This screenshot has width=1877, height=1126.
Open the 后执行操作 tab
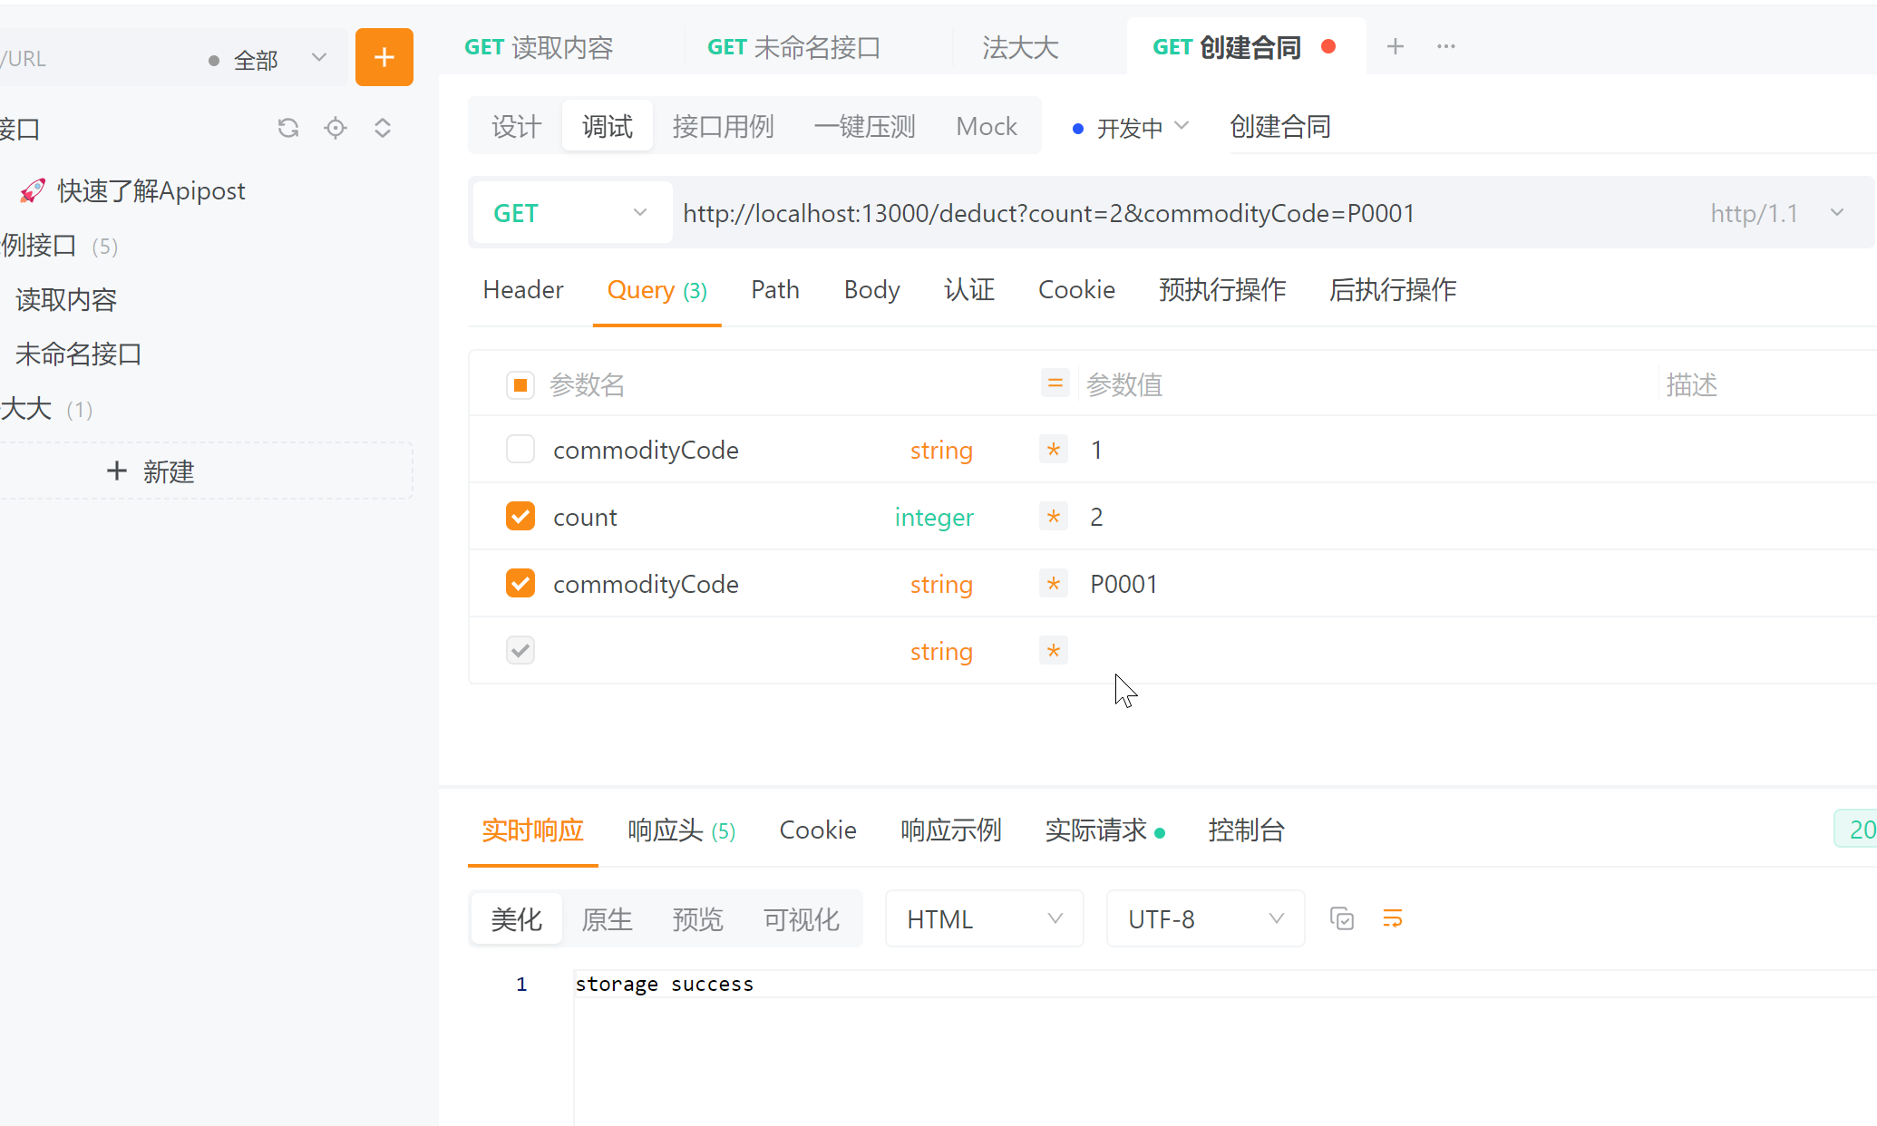pos(1393,290)
